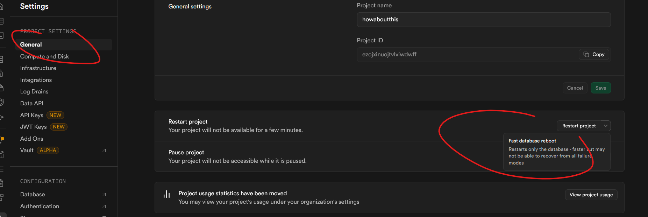Click the copy icon beside Project ID

coord(586,55)
